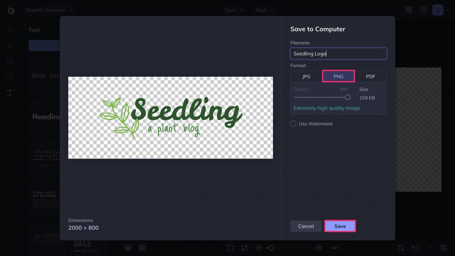Click the zoom in plus icon
This screenshot has width=455, height=256.
(x=318, y=248)
